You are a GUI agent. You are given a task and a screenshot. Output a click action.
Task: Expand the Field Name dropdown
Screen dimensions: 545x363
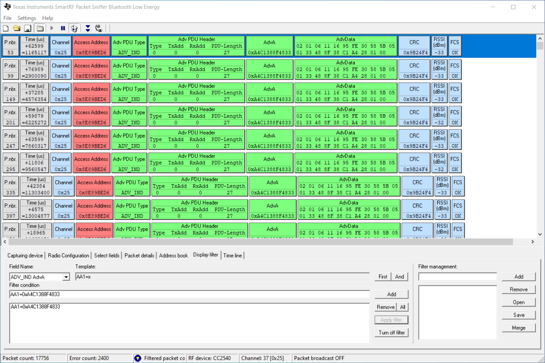tap(66, 277)
